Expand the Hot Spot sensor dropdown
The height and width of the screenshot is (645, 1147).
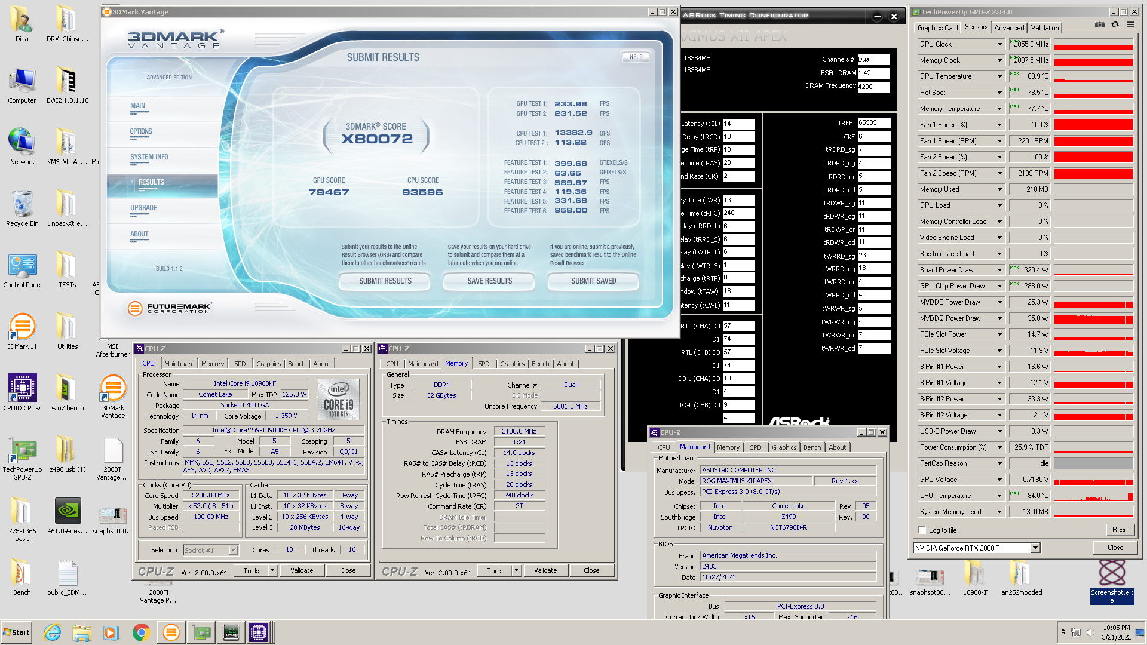999,93
